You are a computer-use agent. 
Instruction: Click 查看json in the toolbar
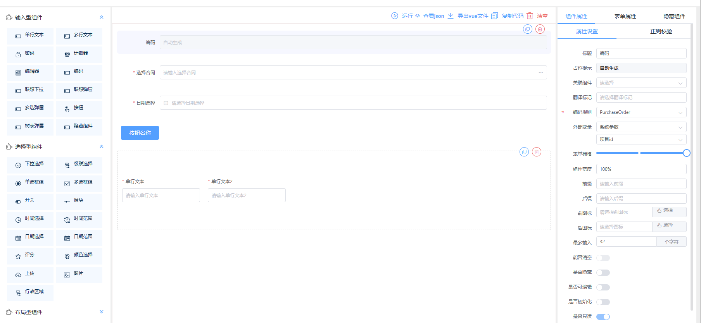coord(430,16)
